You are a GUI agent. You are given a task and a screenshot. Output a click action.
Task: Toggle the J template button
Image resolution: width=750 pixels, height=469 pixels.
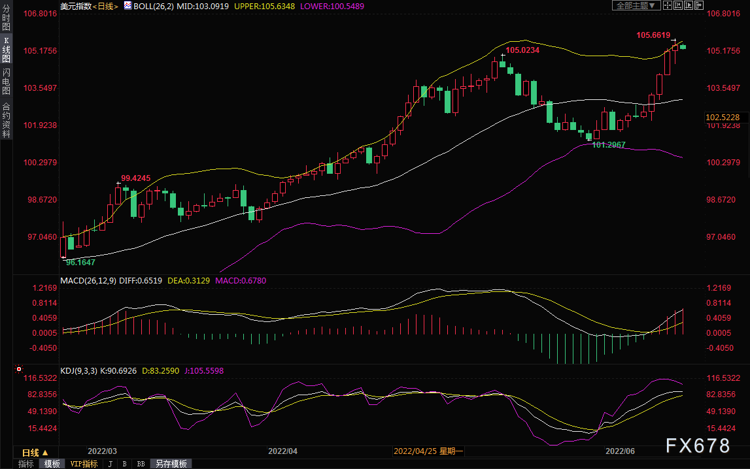(111, 464)
